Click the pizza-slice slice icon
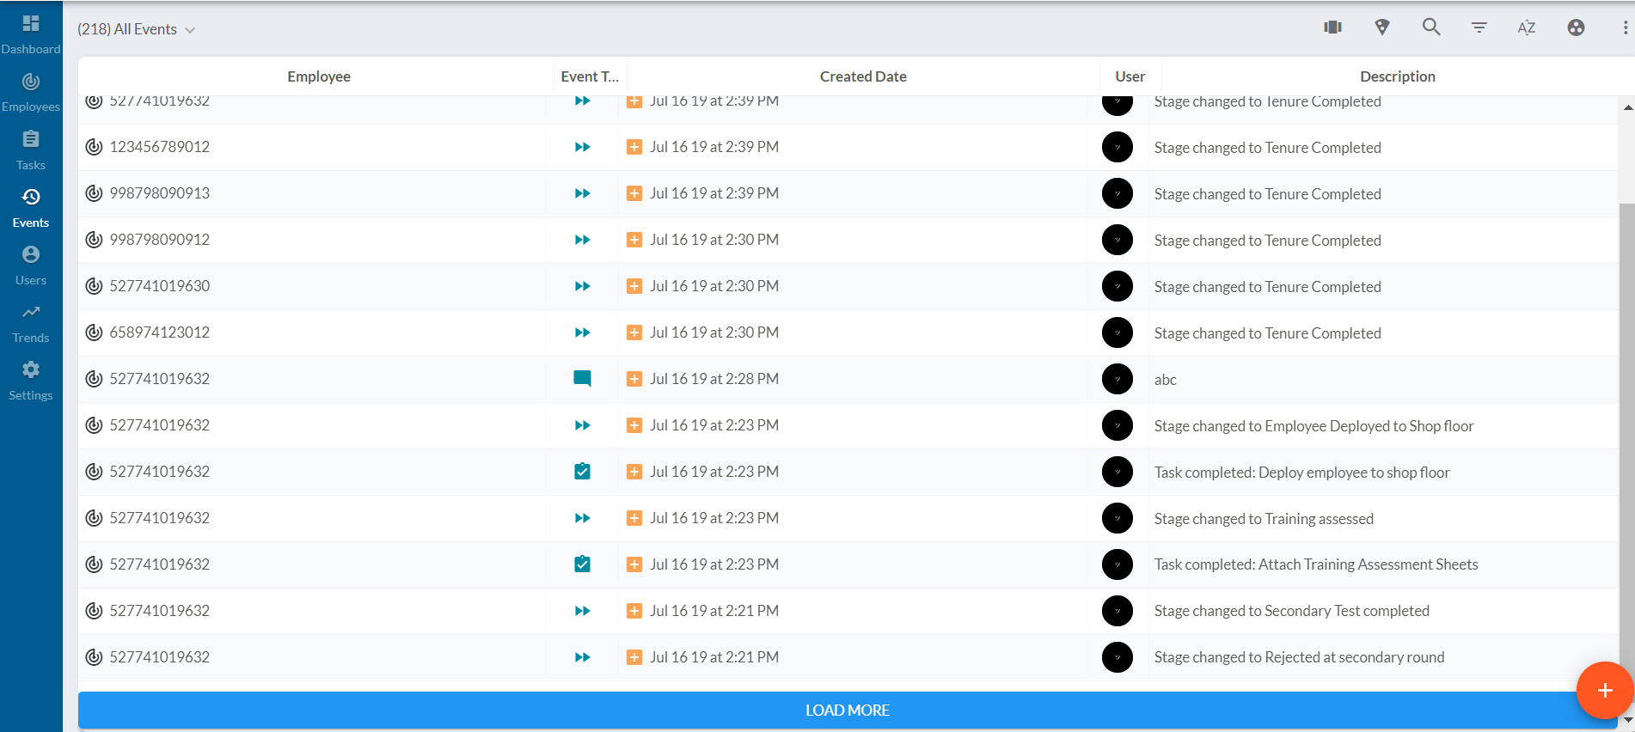This screenshot has height=732, width=1635. (x=1382, y=27)
